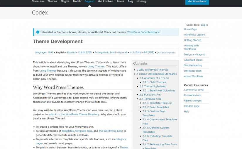Open the Home Page sidebar link

coord(190,29)
